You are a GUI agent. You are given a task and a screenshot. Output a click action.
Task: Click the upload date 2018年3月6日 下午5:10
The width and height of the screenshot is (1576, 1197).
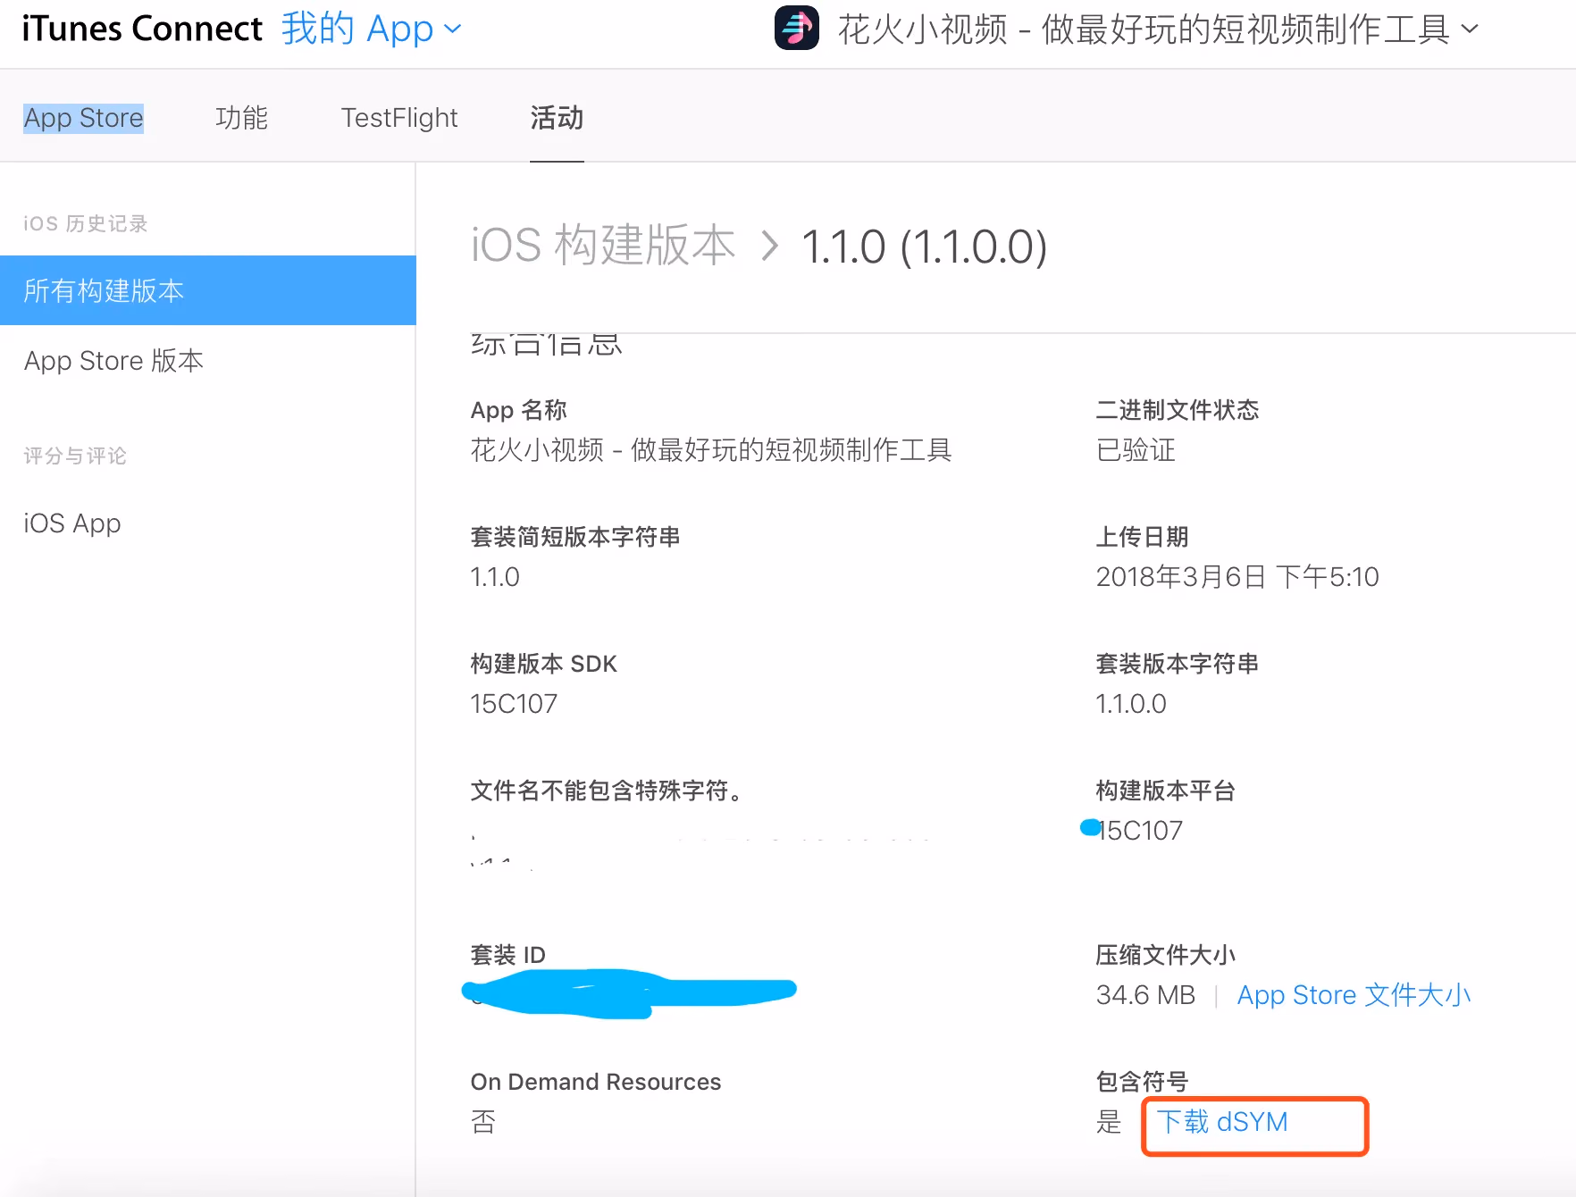click(1237, 576)
